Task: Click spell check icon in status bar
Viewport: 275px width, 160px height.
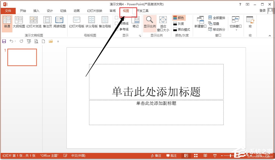Action: pos(65,156)
